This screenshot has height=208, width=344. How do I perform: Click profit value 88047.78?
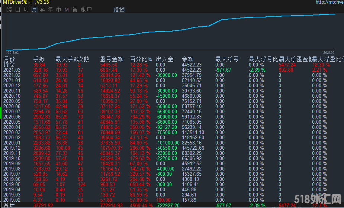110,117
